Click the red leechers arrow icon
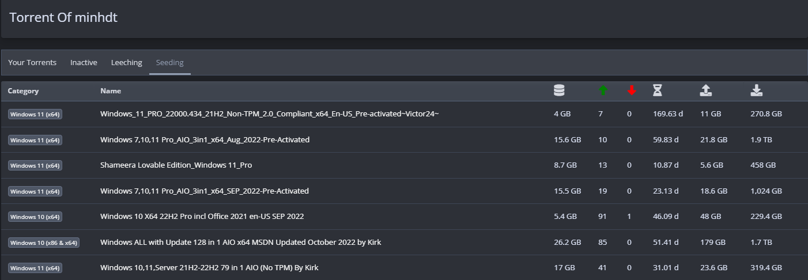Viewport: 808px width, 280px height. (x=632, y=90)
